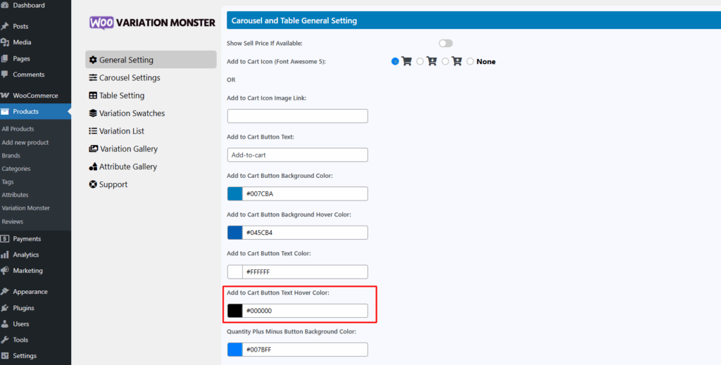The width and height of the screenshot is (721, 365).
Task: Click the #007CBA hex value field
Action: click(x=306, y=193)
